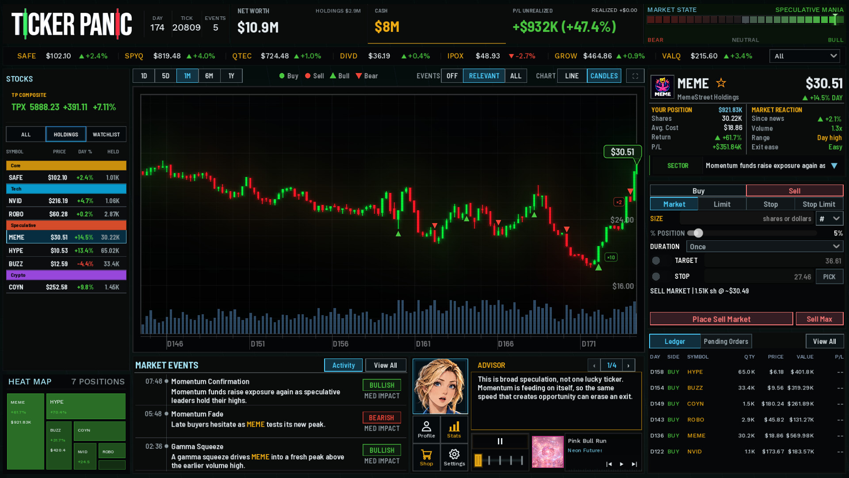The image size is (849, 478).
Task: Expand the SECTOR news headline
Action: tap(834, 166)
